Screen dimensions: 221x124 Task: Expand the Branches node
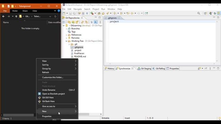click(66, 29)
